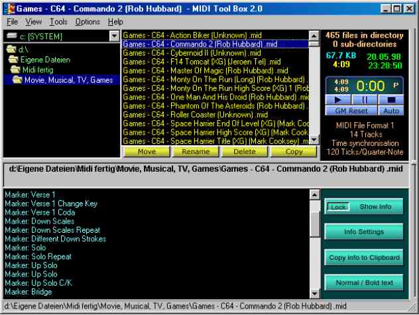This screenshot has width=419, height=315.
Task: Select the Roller Coaster (Unknown) file
Action: pyautogui.click(x=215, y=115)
